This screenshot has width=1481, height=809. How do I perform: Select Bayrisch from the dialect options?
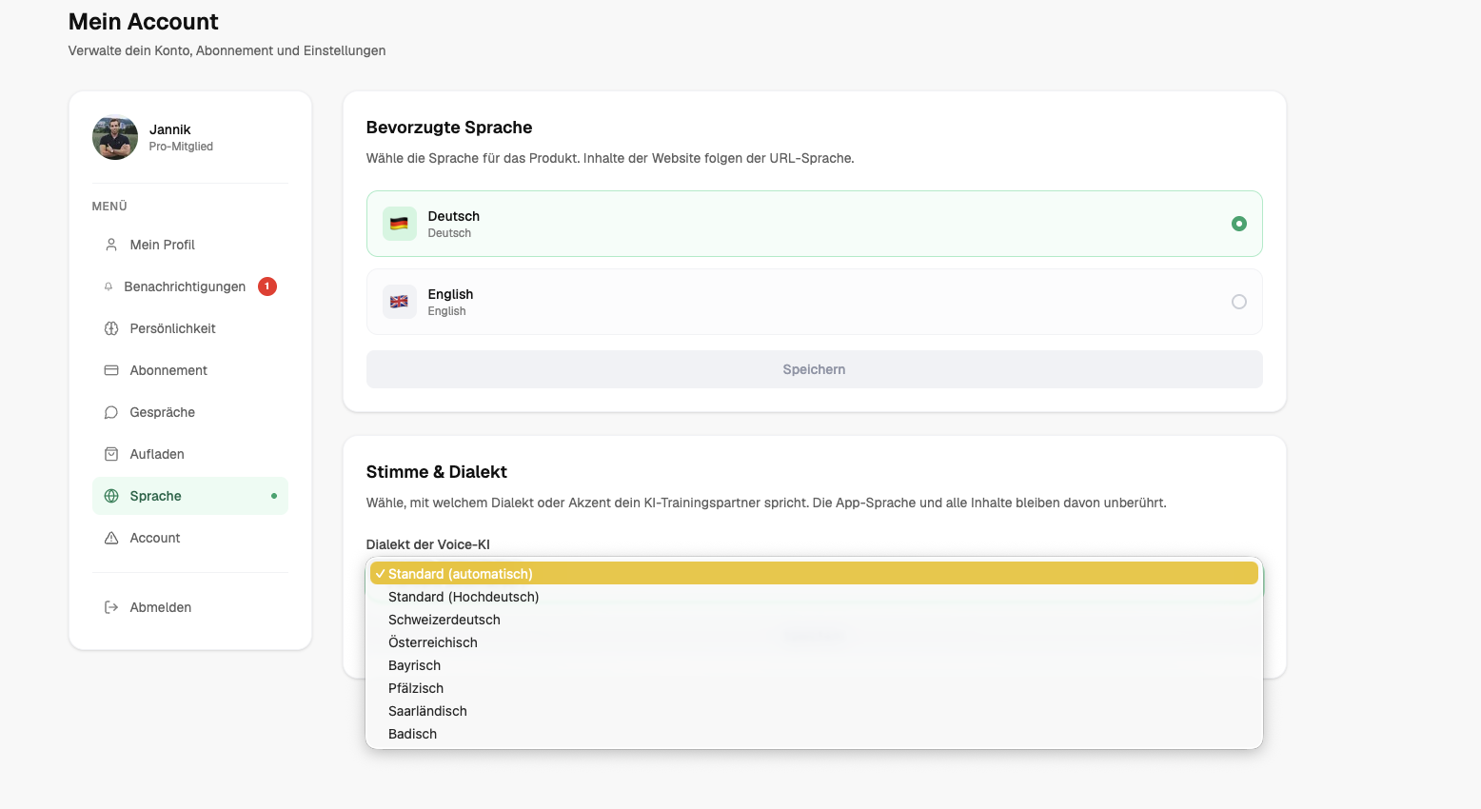(414, 665)
